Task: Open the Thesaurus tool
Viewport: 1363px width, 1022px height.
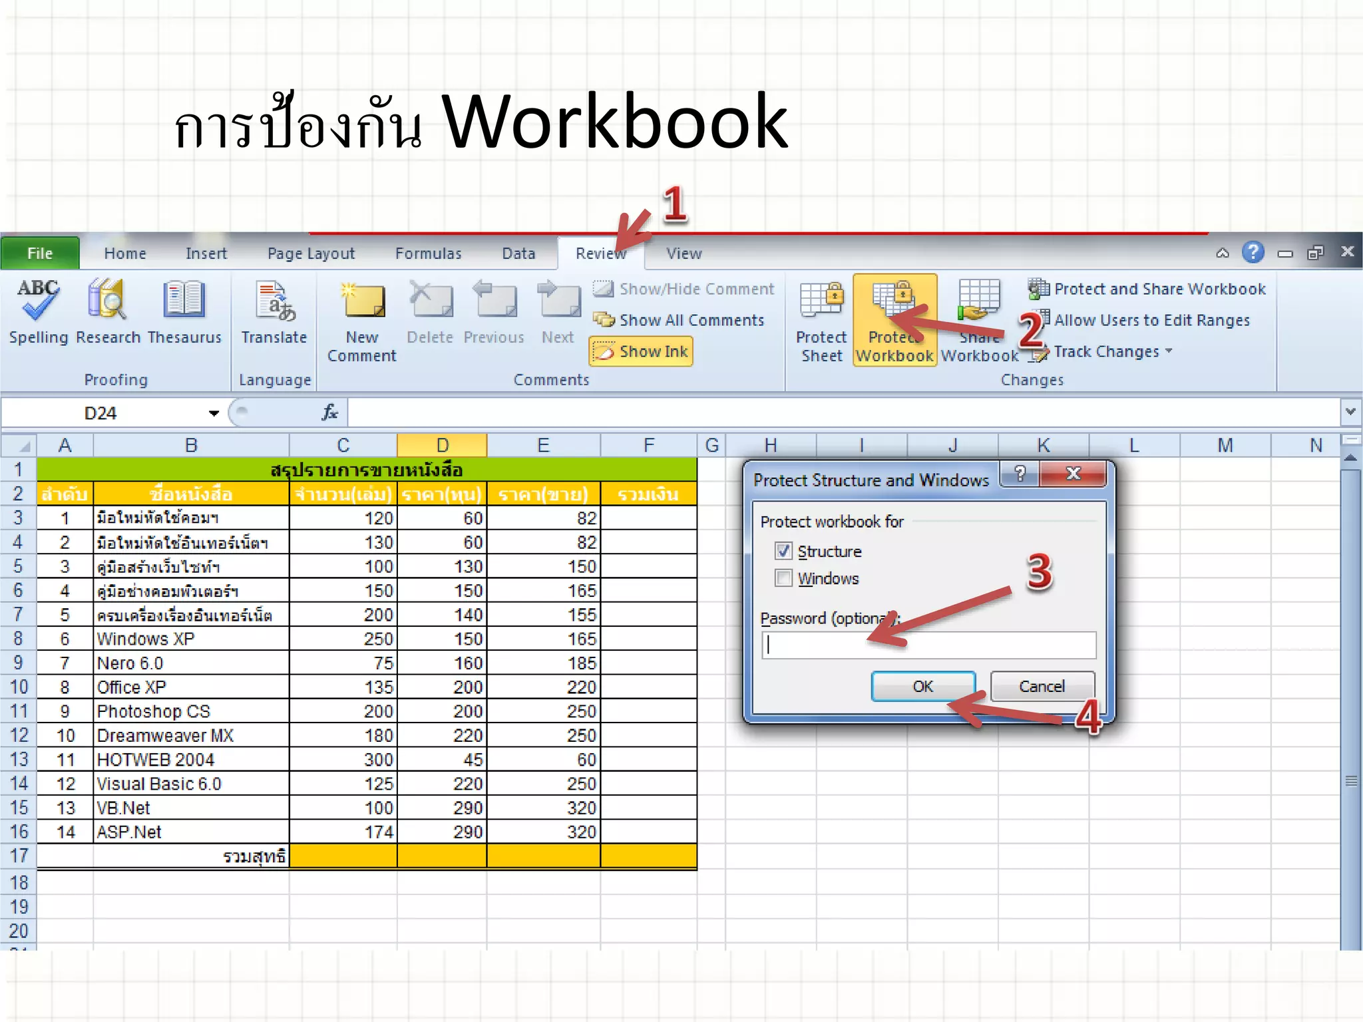Action: pos(184,311)
